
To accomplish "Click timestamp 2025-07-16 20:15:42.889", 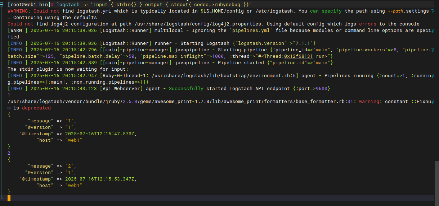I will pyautogui.click(x=64, y=62).
